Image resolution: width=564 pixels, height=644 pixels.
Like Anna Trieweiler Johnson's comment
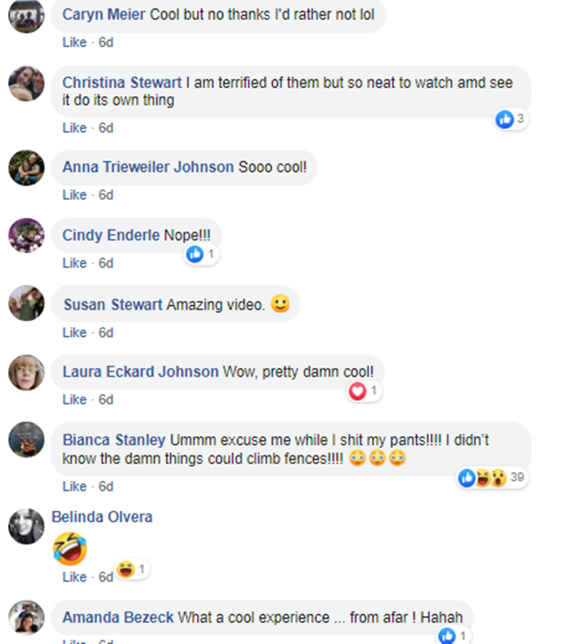pos(74,195)
